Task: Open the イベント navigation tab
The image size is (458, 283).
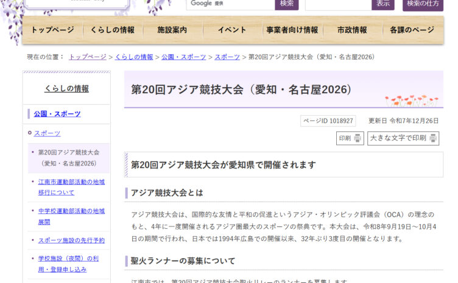Action: click(x=231, y=30)
